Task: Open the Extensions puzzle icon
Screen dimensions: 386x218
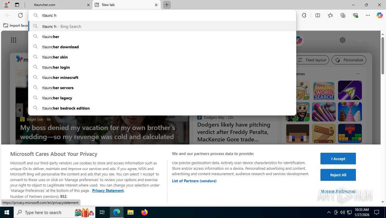Action: (304, 15)
